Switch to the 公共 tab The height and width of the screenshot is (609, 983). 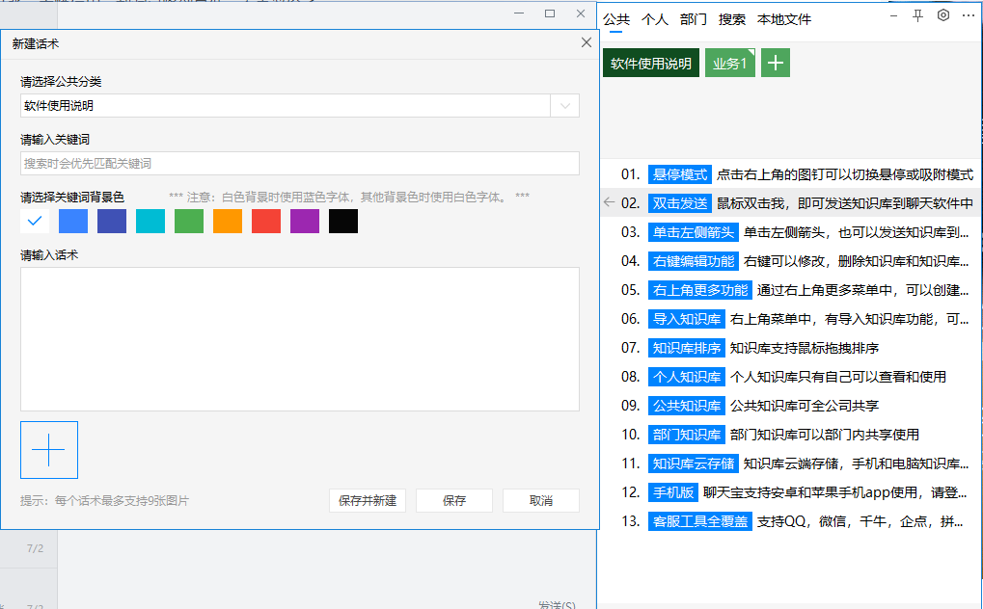click(x=616, y=19)
